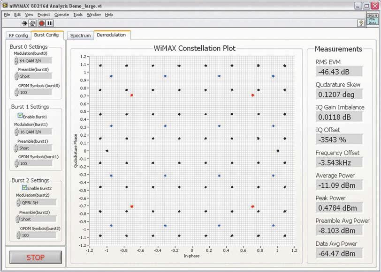Minimize the niWiMAX analysis window

pos(358,6)
